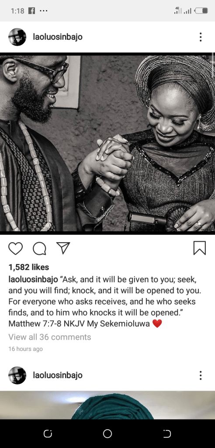
Task: Open the green headwrap photo in the next post
Action: 107,405
